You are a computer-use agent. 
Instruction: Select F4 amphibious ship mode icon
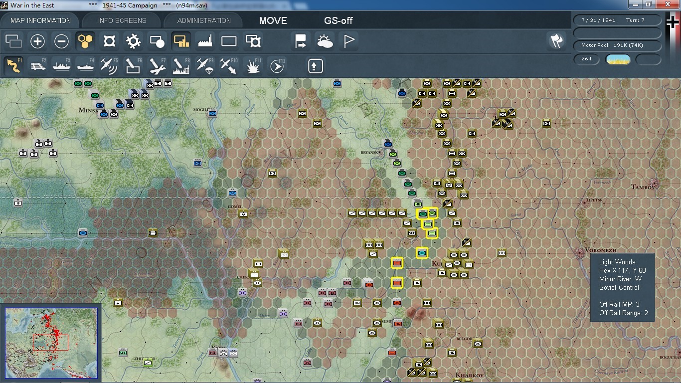[x=85, y=66]
